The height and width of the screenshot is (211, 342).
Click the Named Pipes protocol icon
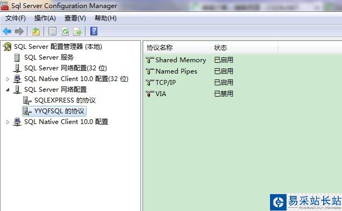point(150,71)
